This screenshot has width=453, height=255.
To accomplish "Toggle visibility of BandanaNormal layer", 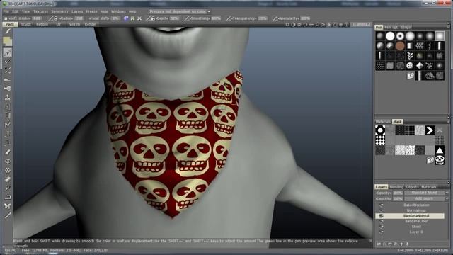I will tap(382, 216).
